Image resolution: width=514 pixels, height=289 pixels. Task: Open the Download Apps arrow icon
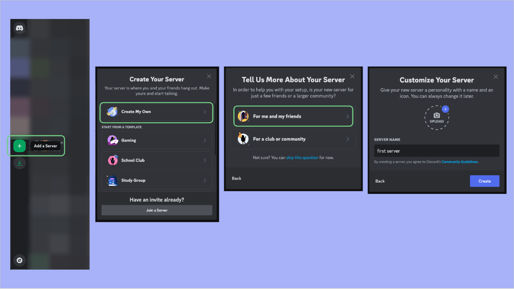[x=19, y=163]
